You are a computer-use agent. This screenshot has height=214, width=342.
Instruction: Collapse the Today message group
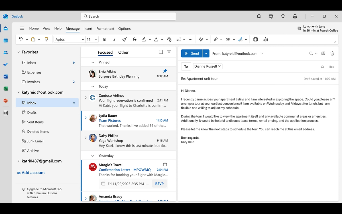click(93, 86)
